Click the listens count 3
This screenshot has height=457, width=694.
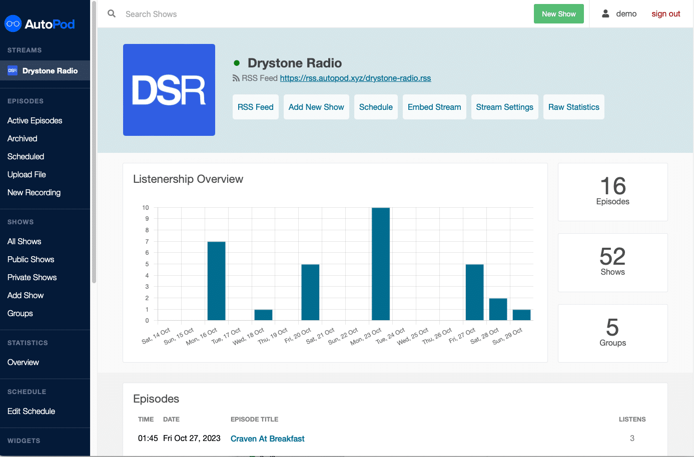click(x=632, y=438)
